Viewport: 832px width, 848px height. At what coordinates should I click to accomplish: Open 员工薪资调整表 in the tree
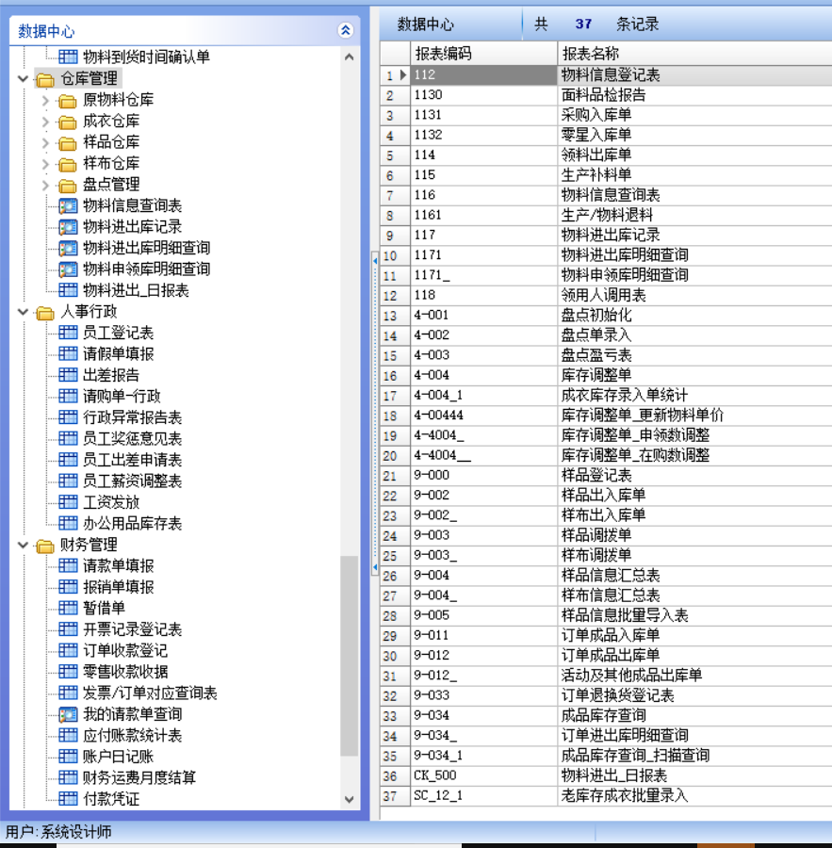coord(133,481)
